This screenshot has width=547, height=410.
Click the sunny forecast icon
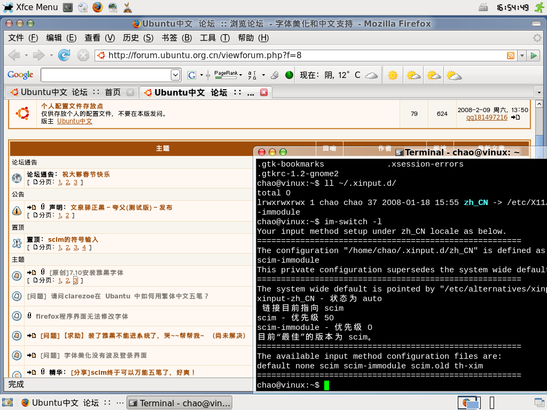pos(393,75)
